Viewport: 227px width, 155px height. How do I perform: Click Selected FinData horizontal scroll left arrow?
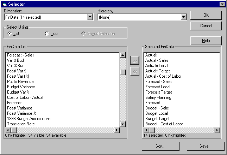(x=146, y=130)
